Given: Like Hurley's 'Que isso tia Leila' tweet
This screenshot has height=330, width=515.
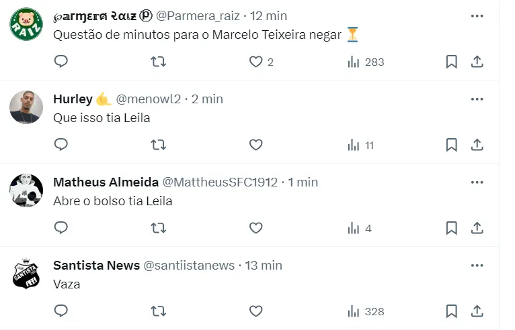Looking at the screenshot, I should coord(255,145).
